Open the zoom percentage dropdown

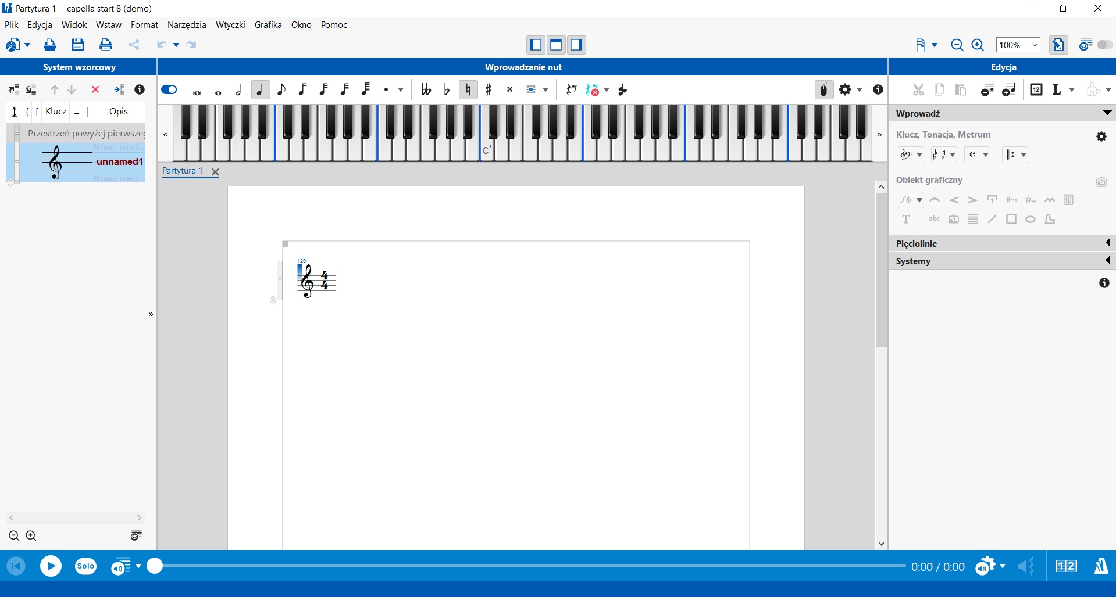(x=1035, y=45)
